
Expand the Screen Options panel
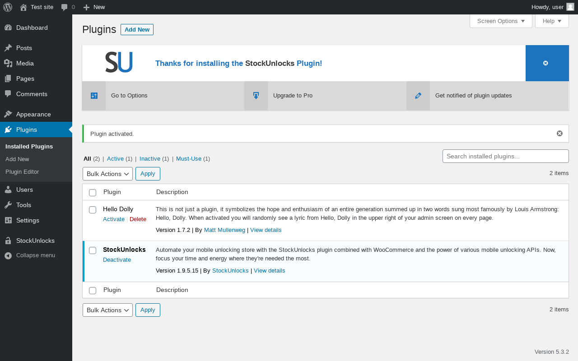coord(501,21)
